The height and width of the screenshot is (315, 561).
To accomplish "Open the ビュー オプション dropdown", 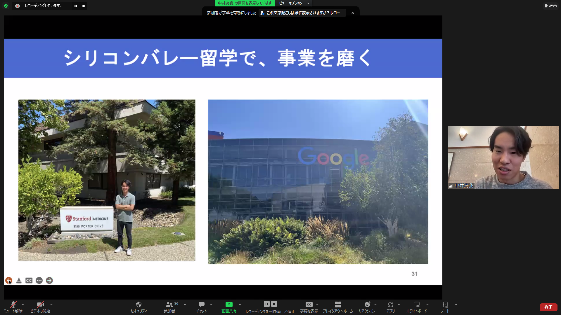I will click(x=294, y=3).
